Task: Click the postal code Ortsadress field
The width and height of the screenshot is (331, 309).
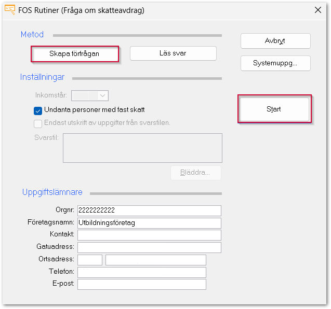Action: [x=90, y=260]
